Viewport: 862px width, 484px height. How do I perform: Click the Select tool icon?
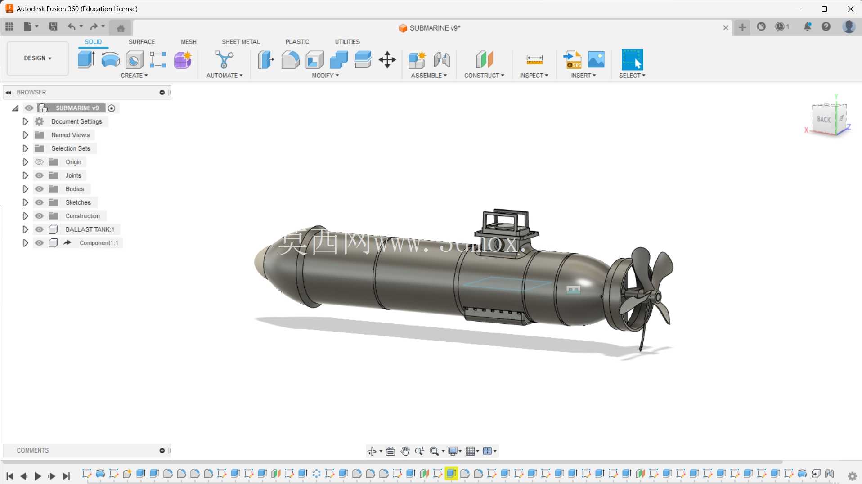[633, 59]
